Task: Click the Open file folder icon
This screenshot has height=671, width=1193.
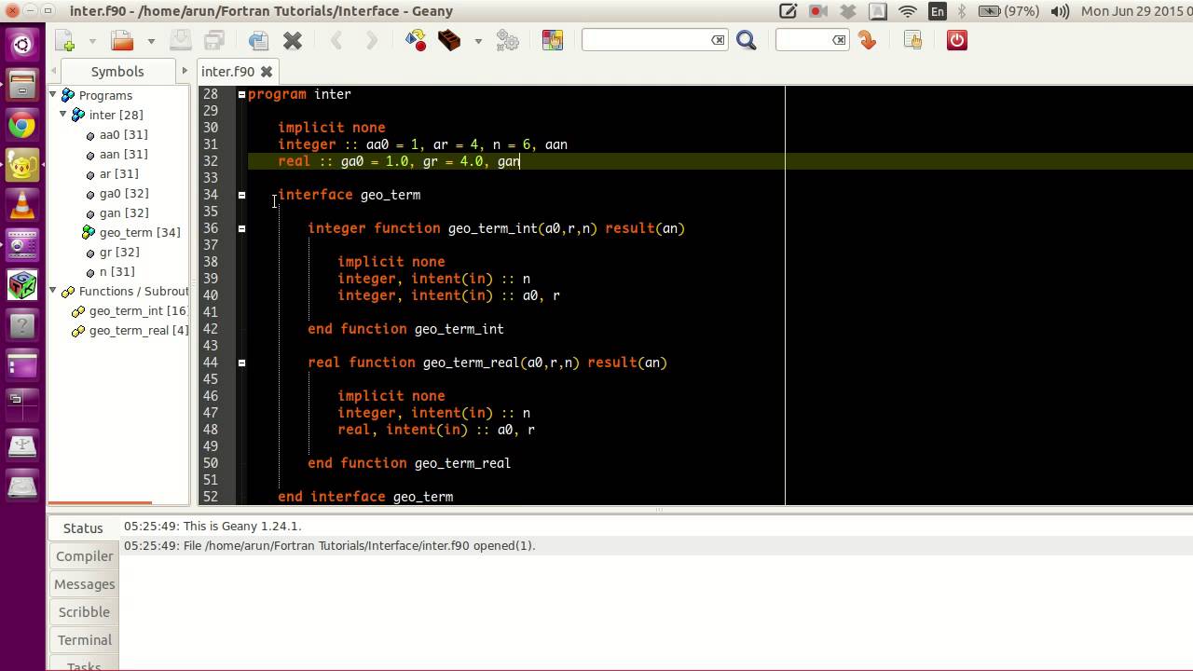Action: 122,40
